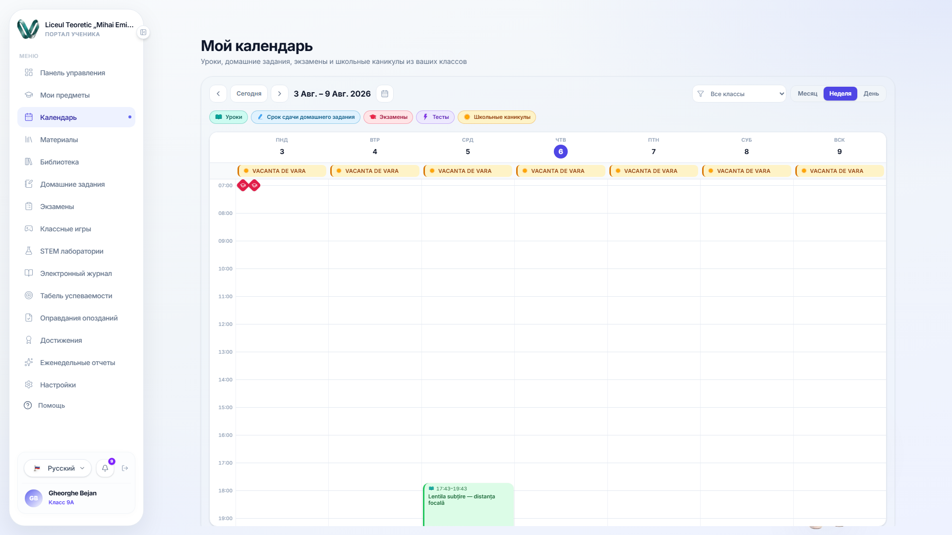
Task: Click the Экзамены clipboard icon
Action: (x=29, y=207)
